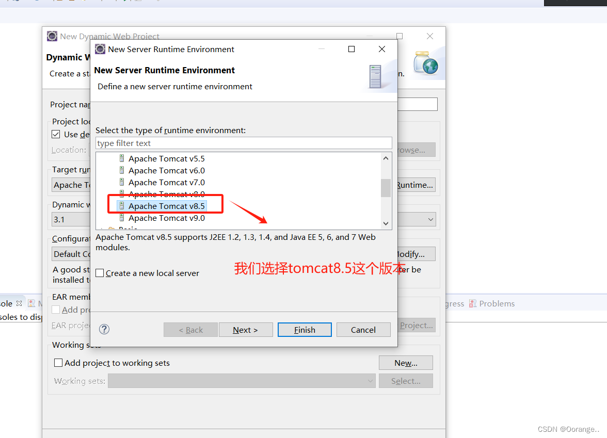Enable Create a new local server
The image size is (607, 438).
tap(100, 273)
